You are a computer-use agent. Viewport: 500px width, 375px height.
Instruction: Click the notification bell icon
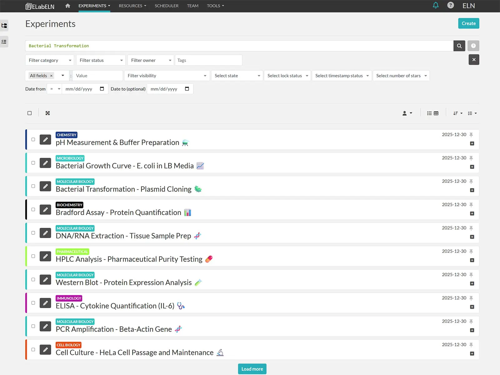click(x=436, y=5)
